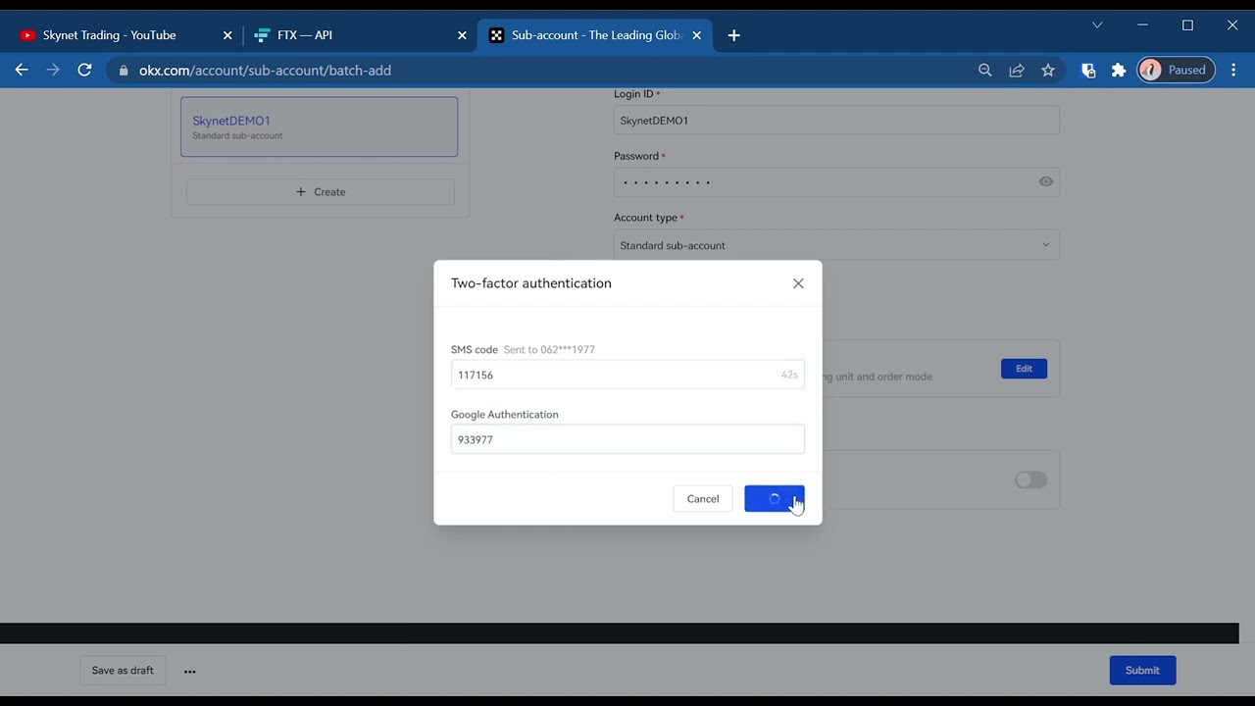Close the Two-factor authentication dialog
Viewport: 1255px width, 706px height.
[x=798, y=283]
